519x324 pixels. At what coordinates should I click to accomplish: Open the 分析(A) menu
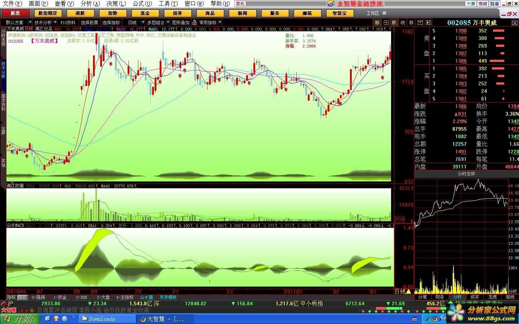(90, 4)
